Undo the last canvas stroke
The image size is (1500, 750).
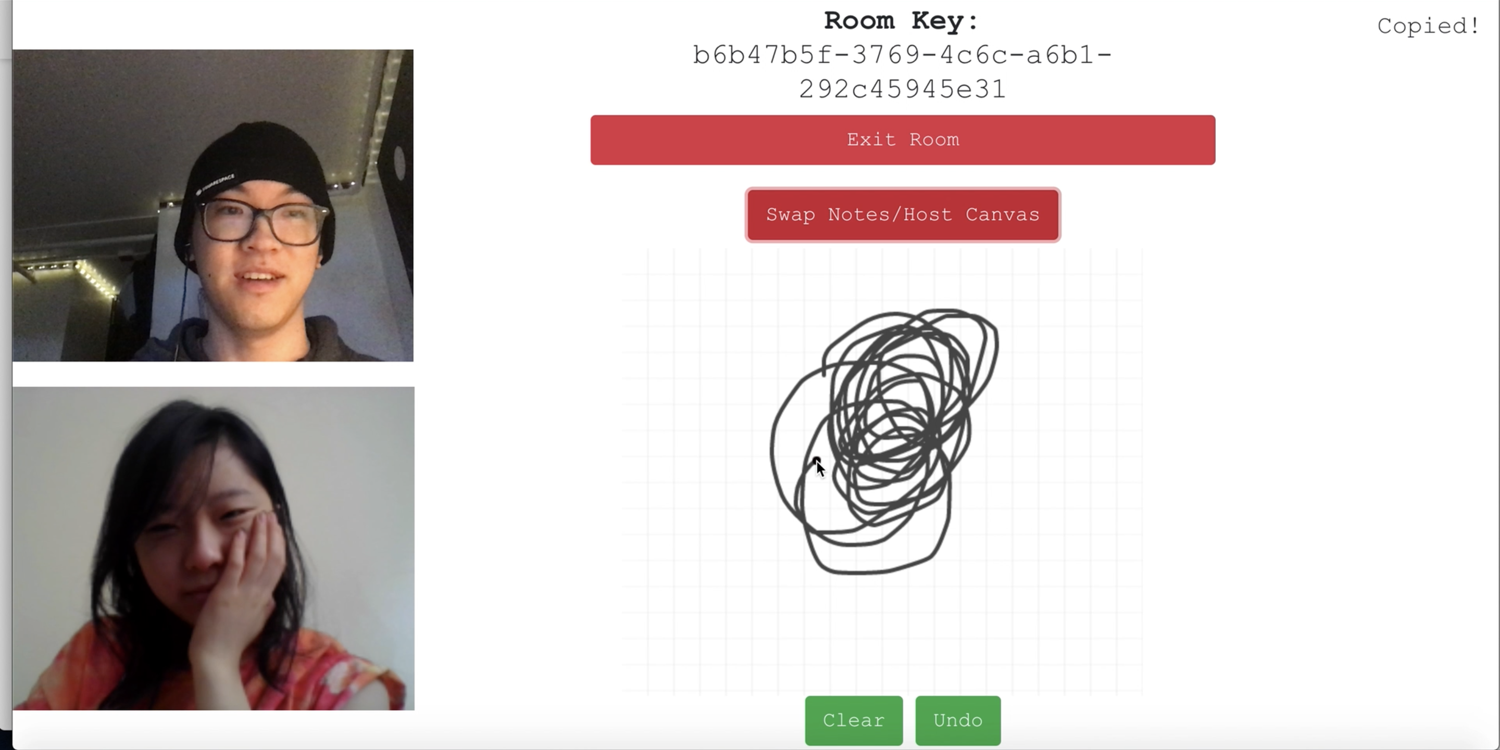coord(958,720)
